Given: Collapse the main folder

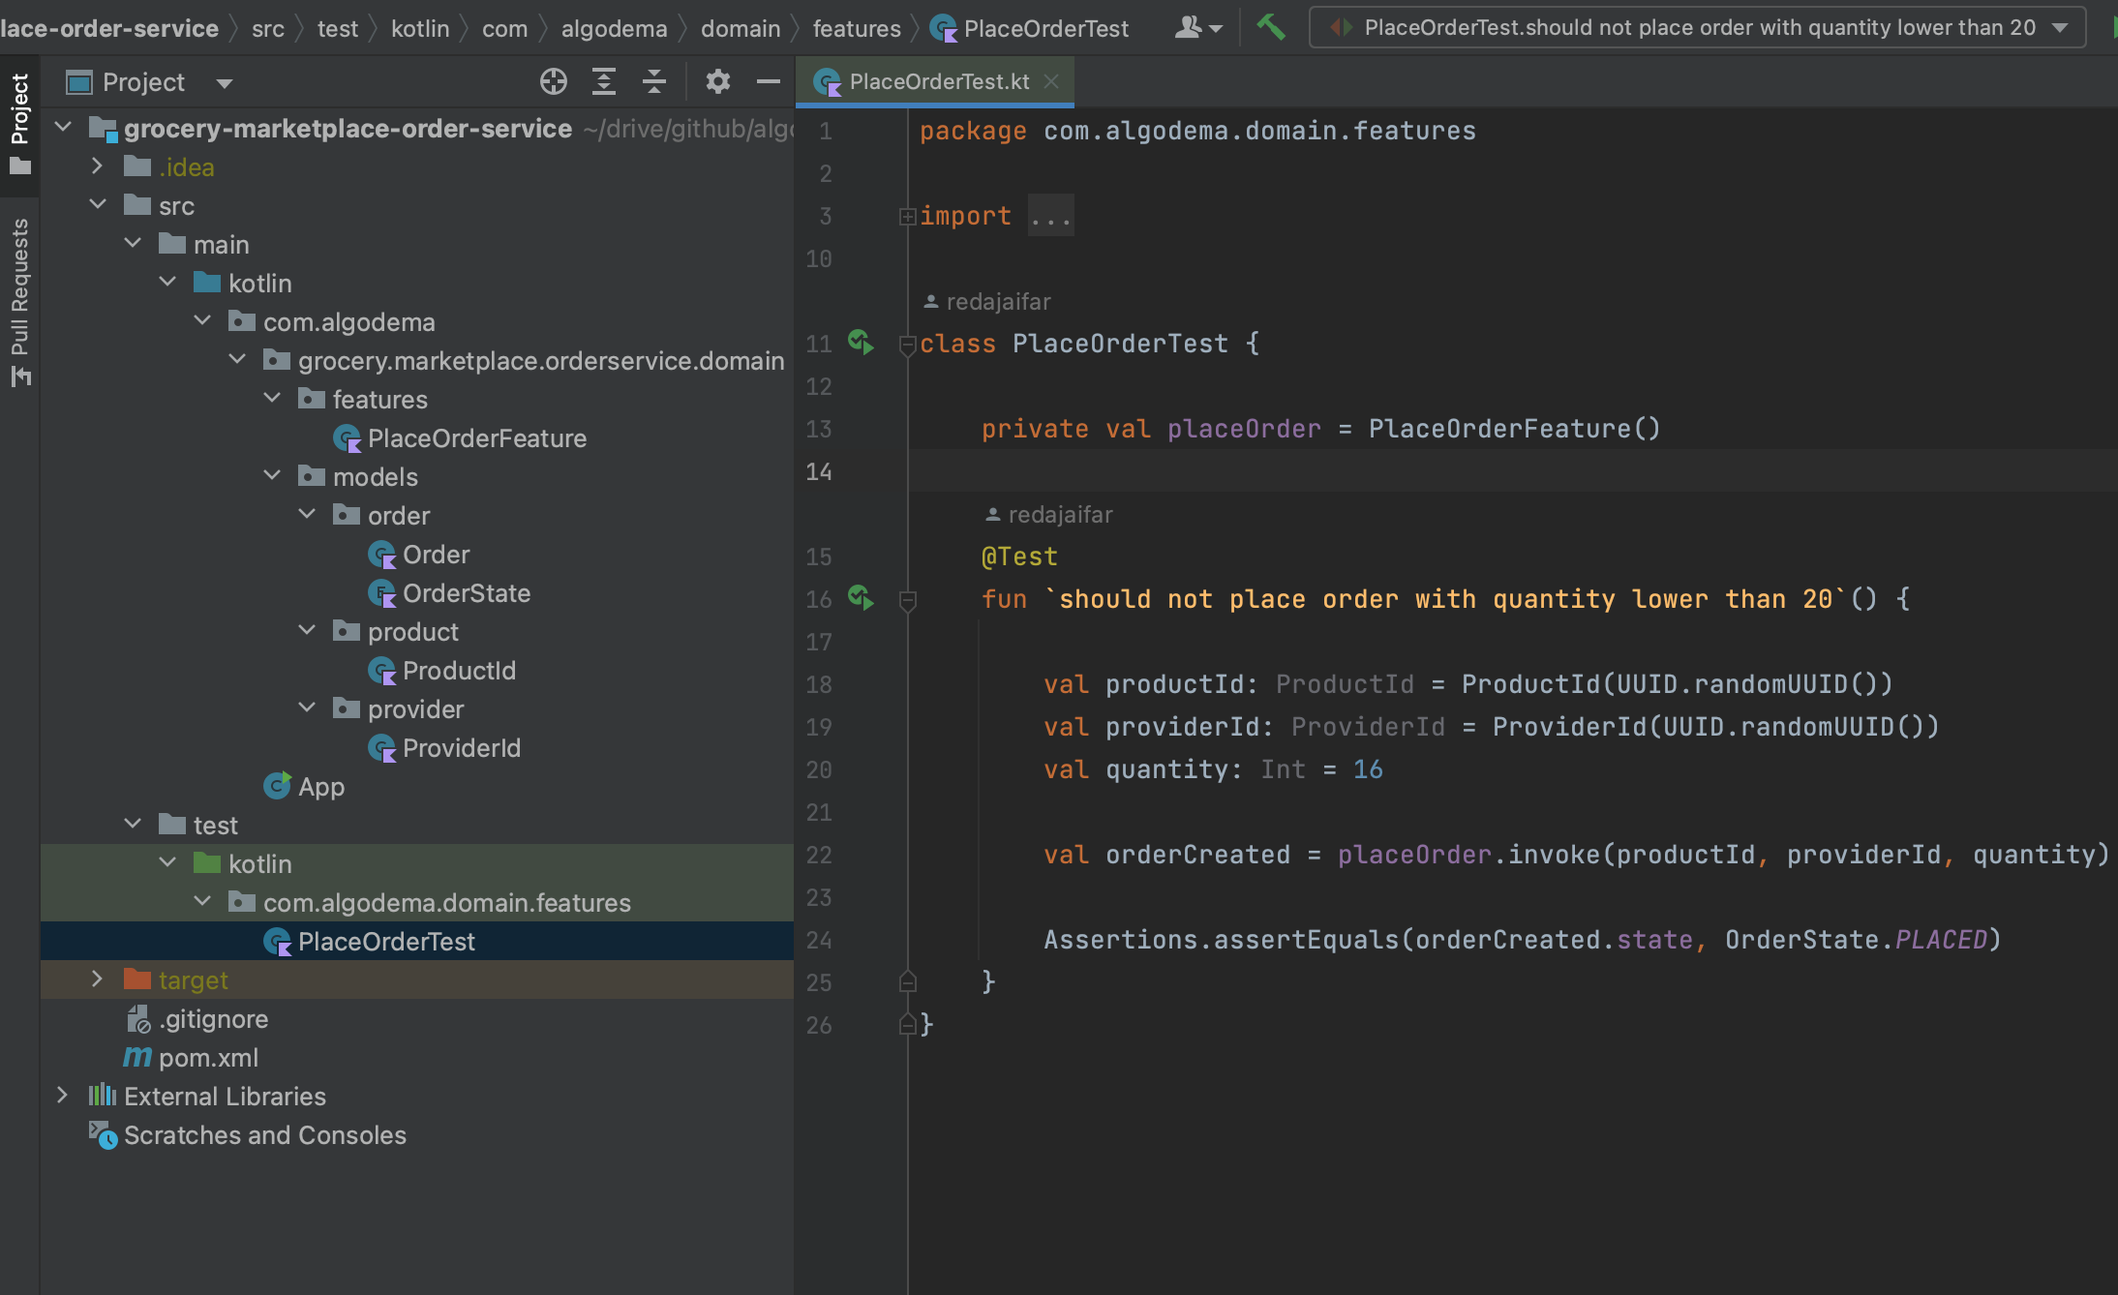Looking at the screenshot, I should [133, 244].
